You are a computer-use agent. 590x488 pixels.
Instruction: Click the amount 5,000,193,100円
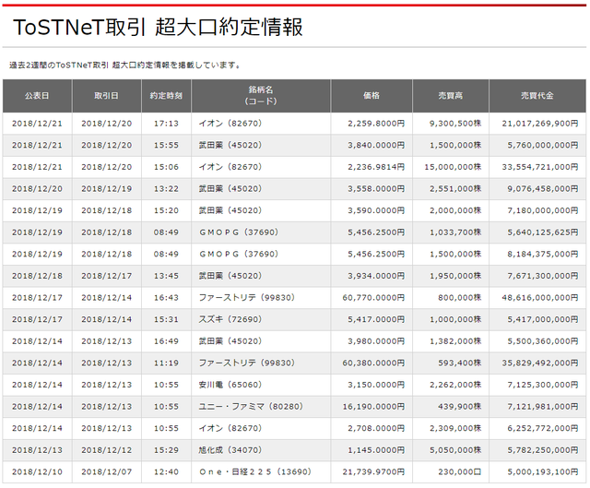coord(543,471)
